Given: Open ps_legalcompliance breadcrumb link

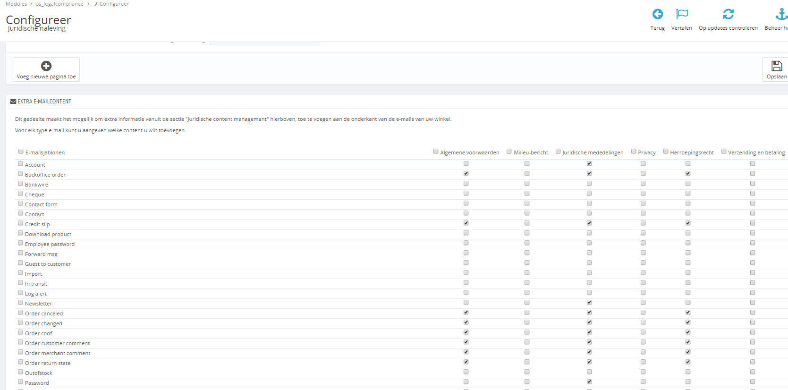Looking at the screenshot, I should pos(59,4).
